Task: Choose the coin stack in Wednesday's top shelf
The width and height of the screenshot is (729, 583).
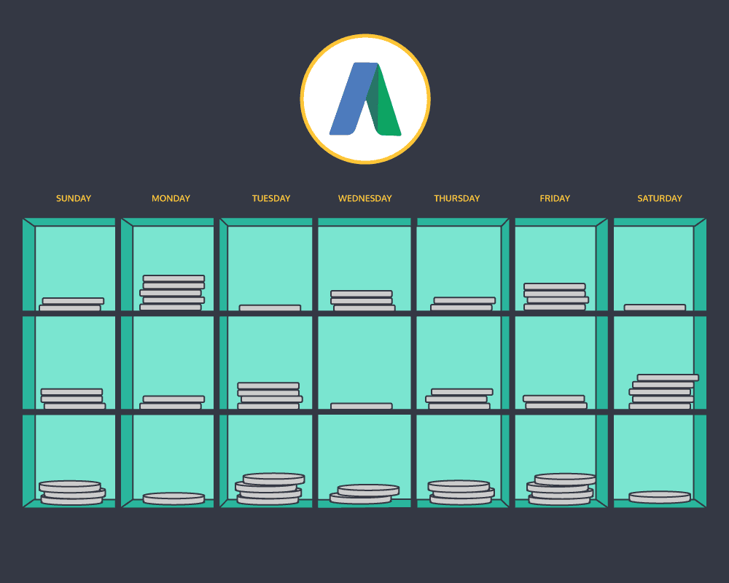Action: coord(362,301)
